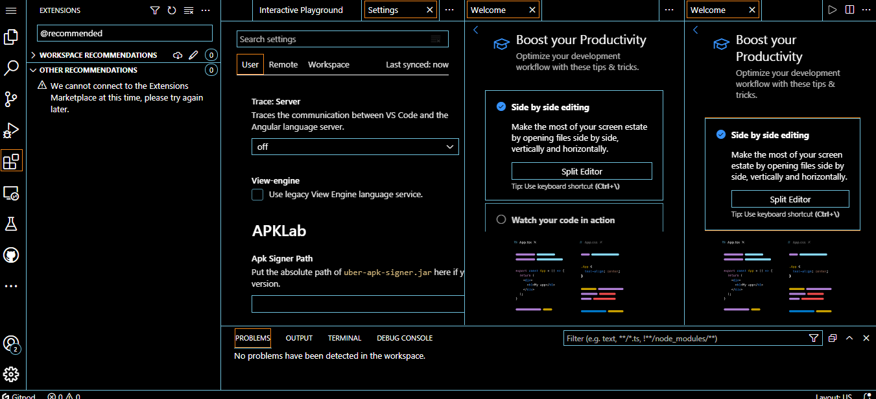Click the Layout: US status item
Image resolution: width=876 pixels, height=399 pixels.
click(x=833, y=396)
